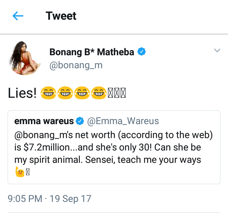This screenshot has height=213, width=228.
Task: Tap the back arrow icon
Action: (x=18, y=16)
